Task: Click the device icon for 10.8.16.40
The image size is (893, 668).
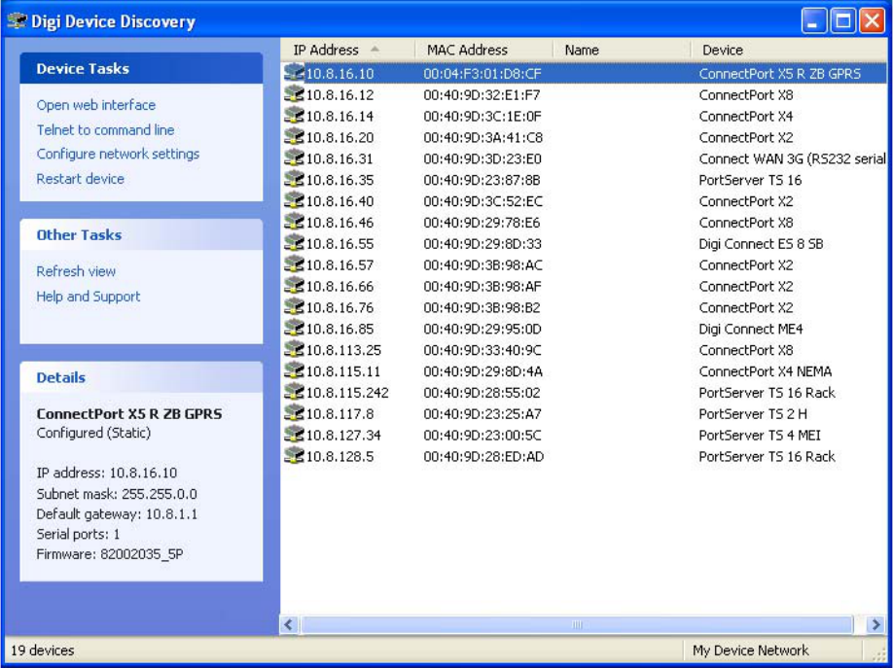Action: [294, 200]
